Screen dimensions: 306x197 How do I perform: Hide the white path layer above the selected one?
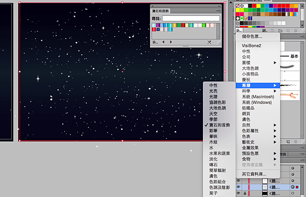coord(239,181)
